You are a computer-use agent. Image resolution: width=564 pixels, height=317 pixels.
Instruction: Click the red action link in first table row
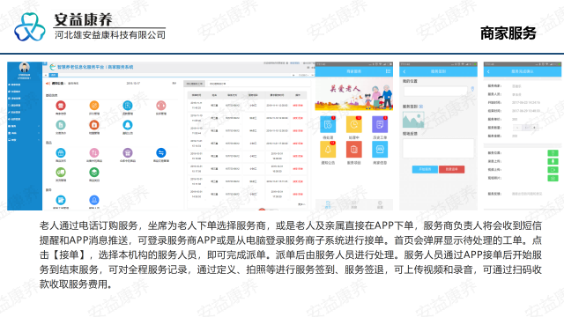[x=298, y=106]
